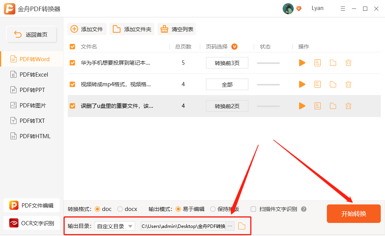The height and width of the screenshot is (236, 385).
Task: Open document preview icon for 误删了u盘 row
Action: click(x=318, y=106)
